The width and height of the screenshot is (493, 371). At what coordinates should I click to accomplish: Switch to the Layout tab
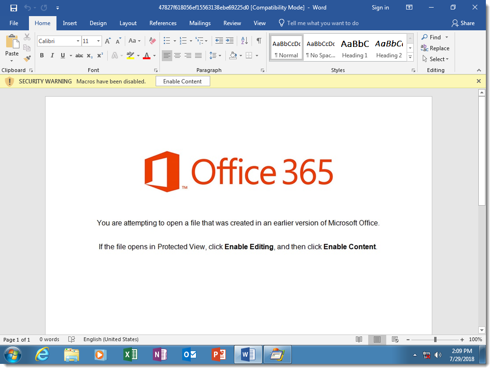[x=128, y=23]
